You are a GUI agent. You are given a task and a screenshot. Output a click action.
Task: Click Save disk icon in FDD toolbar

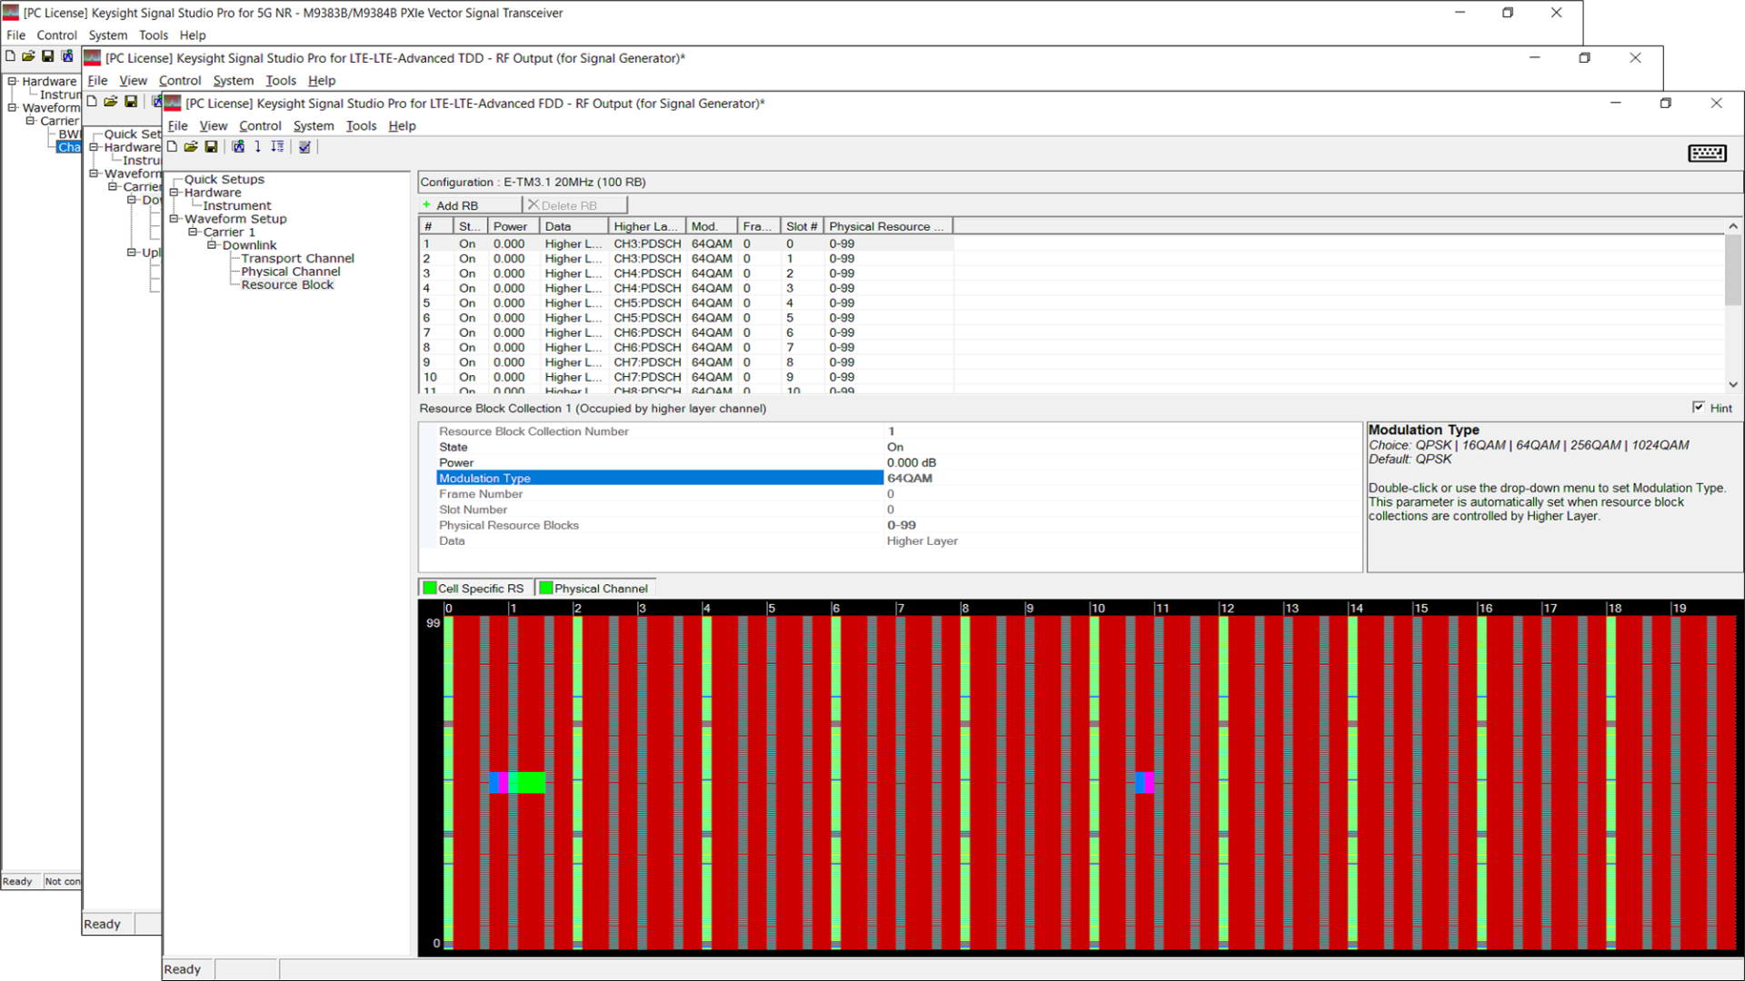[x=211, y=146]
